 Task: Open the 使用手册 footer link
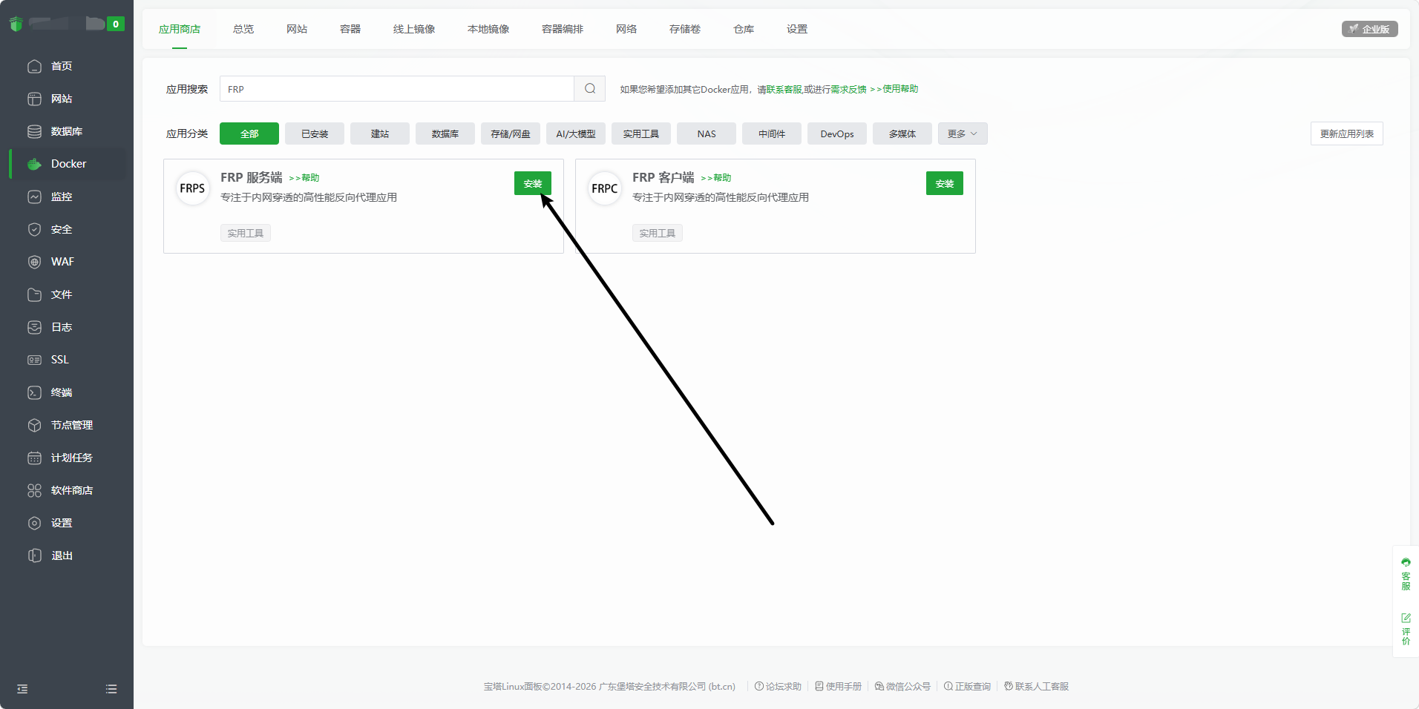[839, 686]
